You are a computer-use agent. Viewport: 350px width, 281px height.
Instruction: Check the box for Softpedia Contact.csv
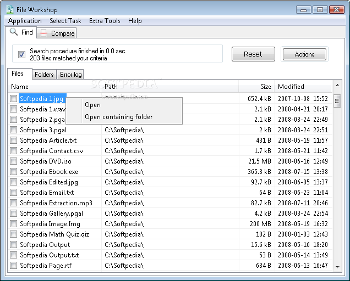(x=14, y=151)
